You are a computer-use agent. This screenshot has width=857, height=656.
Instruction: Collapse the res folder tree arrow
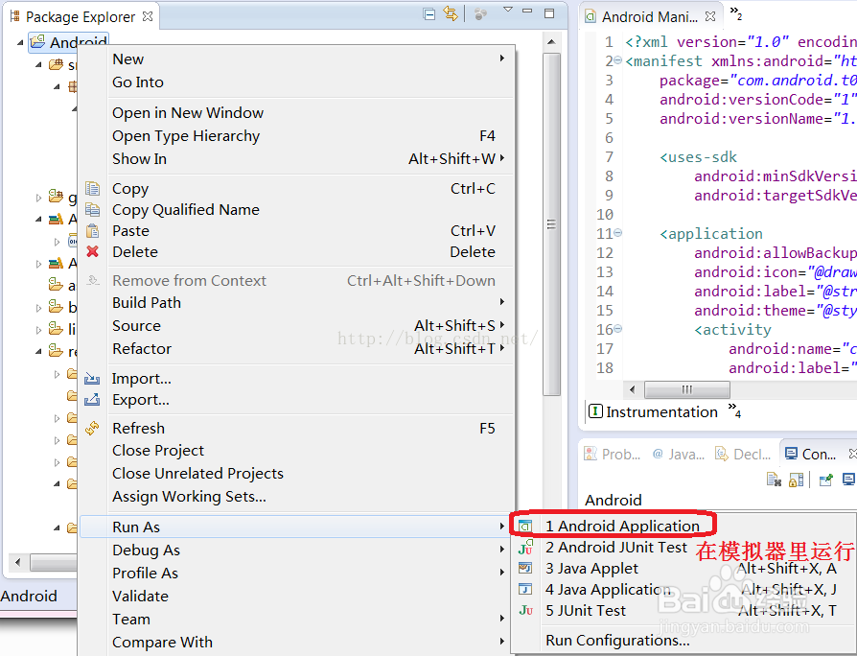[x=38, y=352]
